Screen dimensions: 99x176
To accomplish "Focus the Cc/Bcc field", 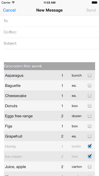I will point(51,32).
